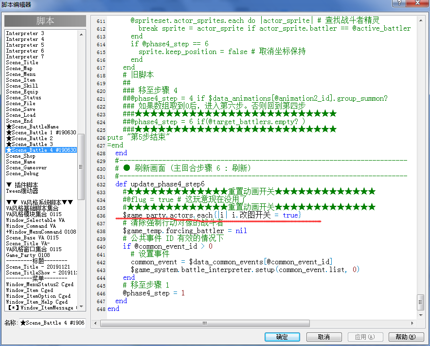Screen dimensions: 430x346
Task: Click the 帮助(H) button
Action: pos(406,337)
